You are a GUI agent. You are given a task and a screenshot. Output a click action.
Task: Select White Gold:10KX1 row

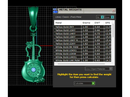coord(83,50)
